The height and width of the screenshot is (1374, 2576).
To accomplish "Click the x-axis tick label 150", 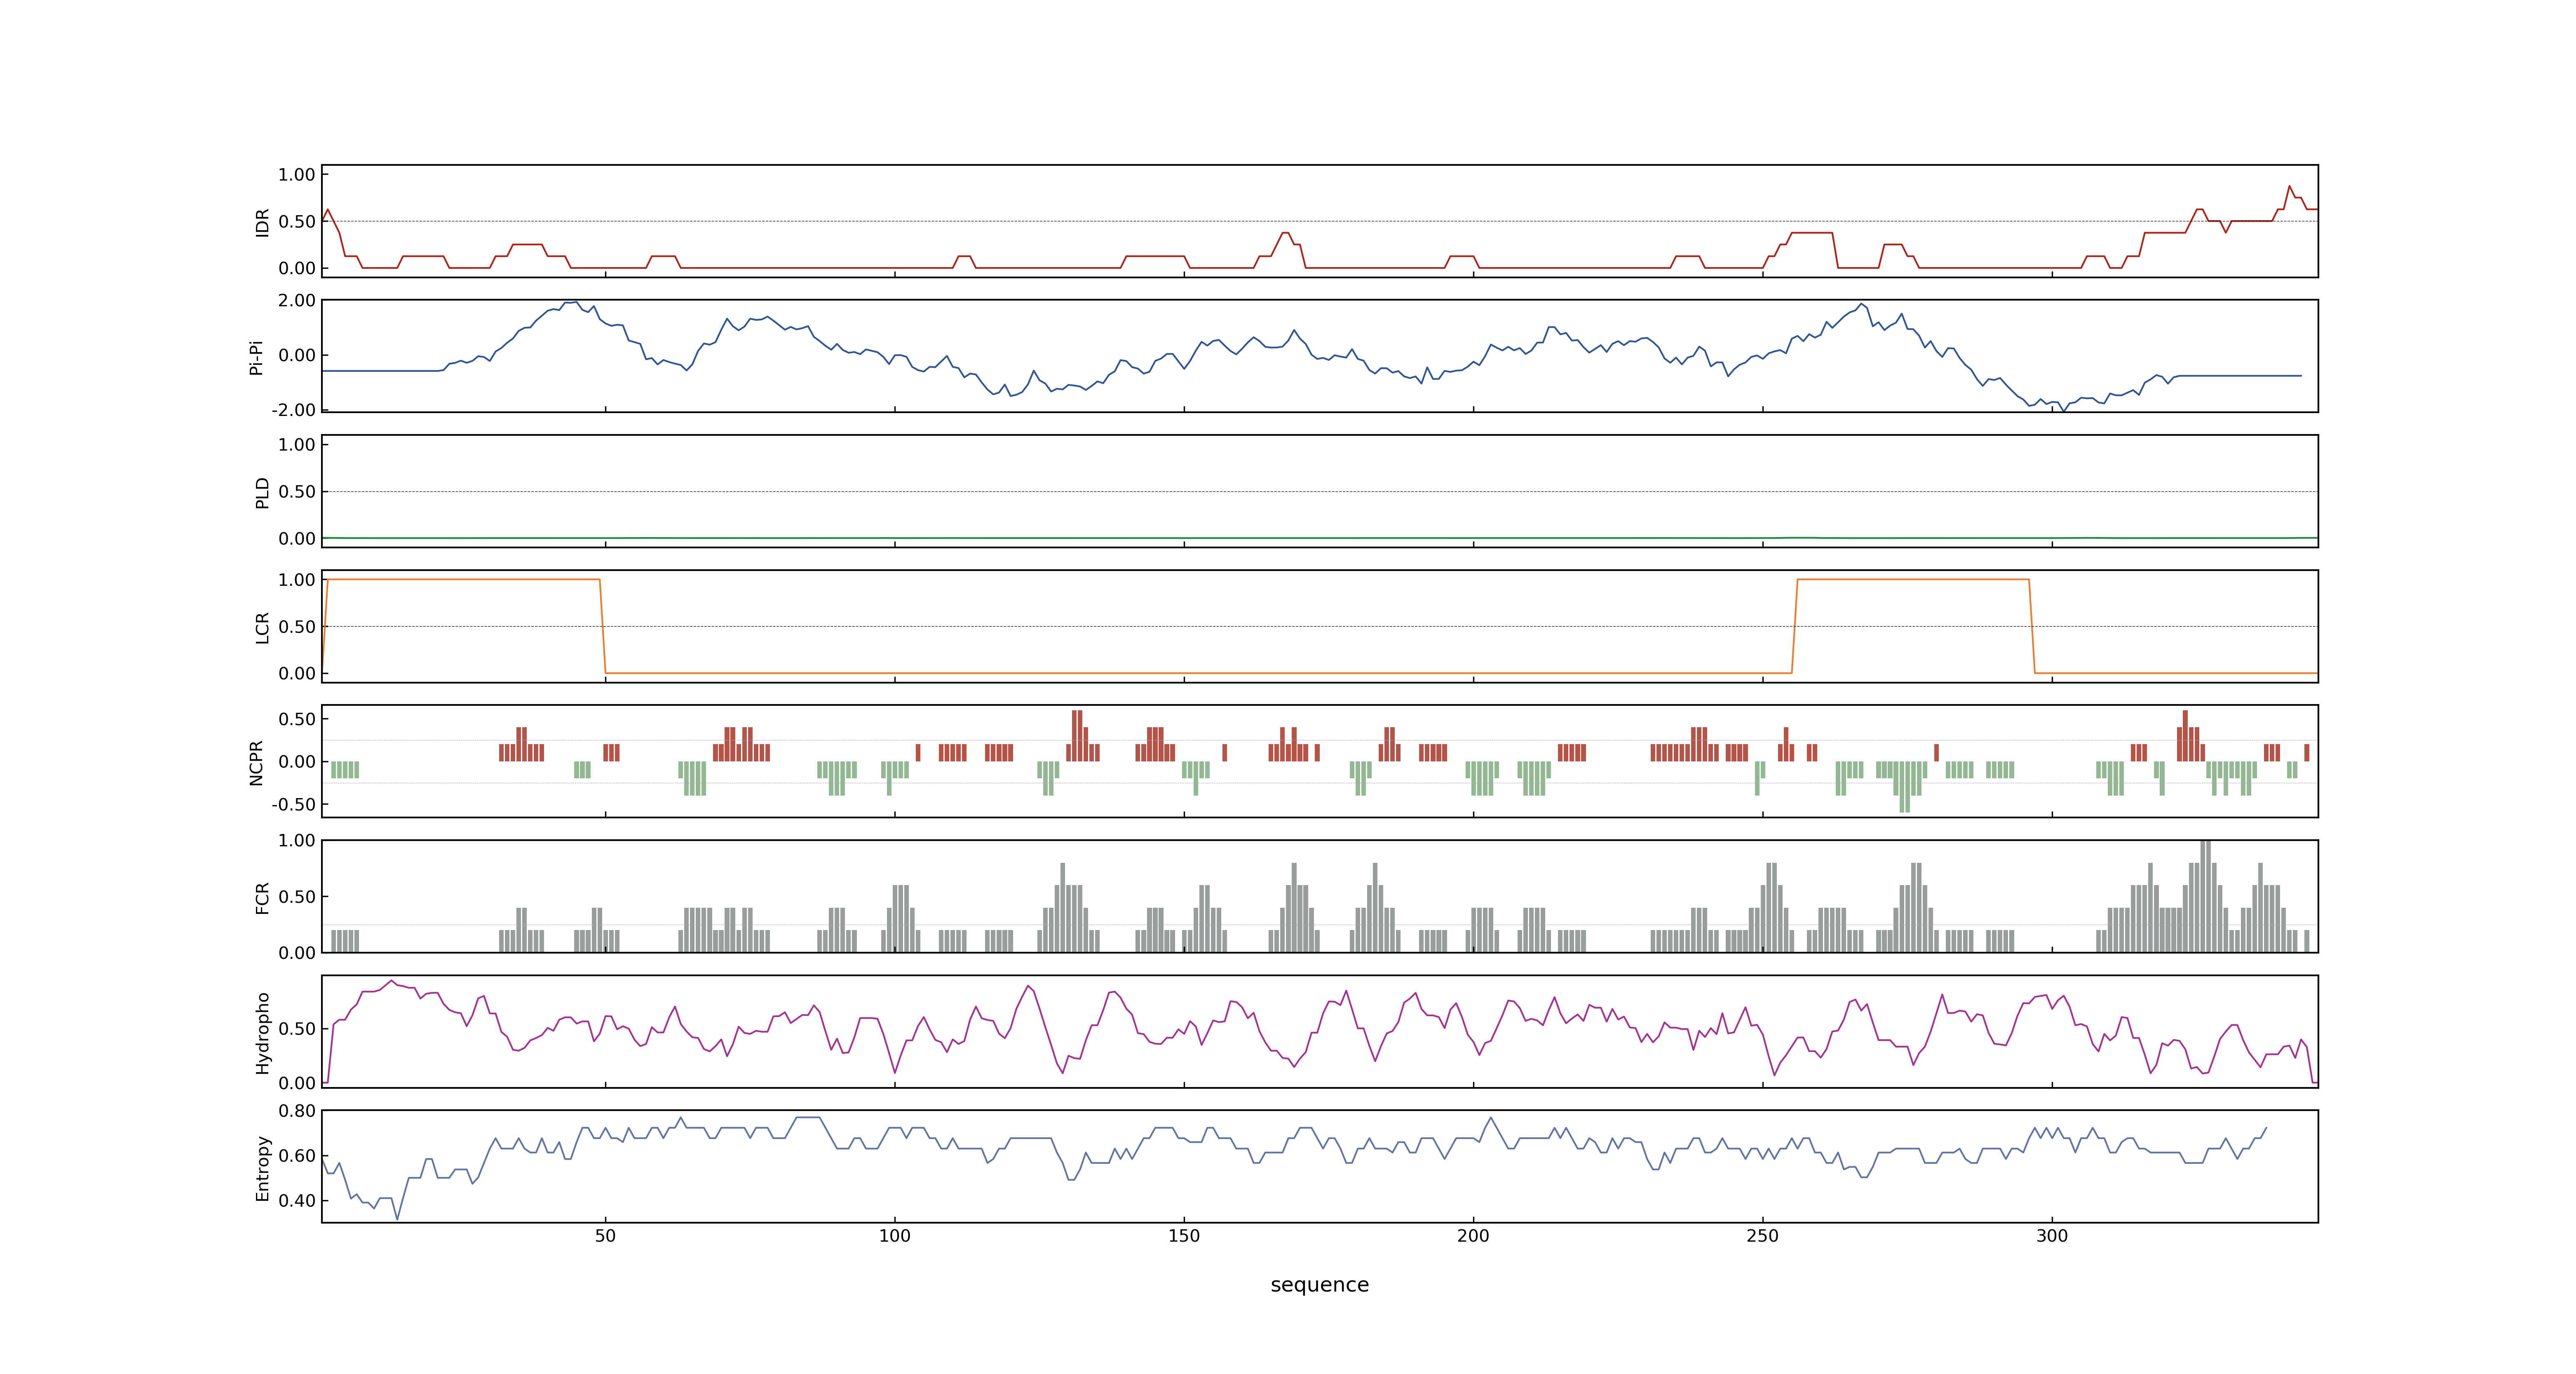I will 1184,1236.
